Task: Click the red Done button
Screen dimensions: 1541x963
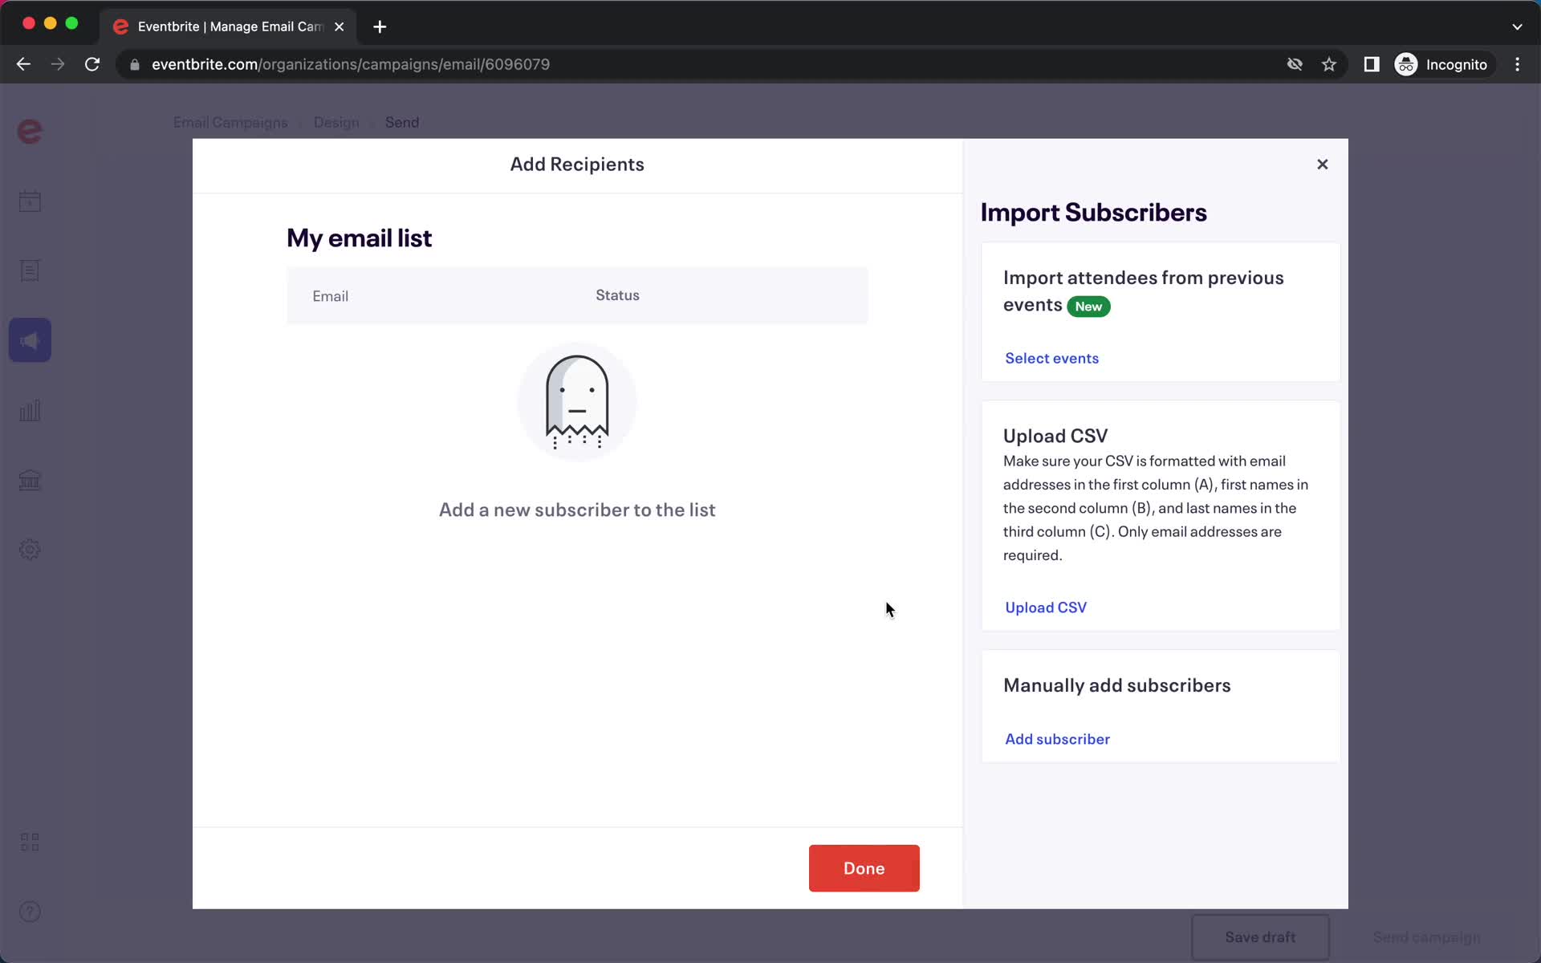Action: click(x=864, y=868)
